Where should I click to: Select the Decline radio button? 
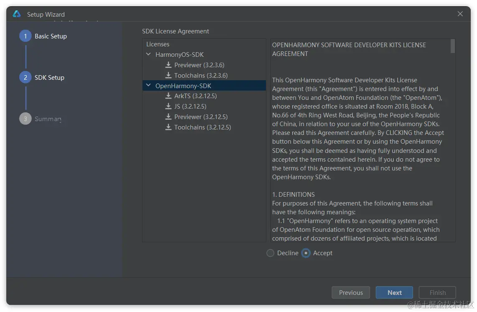coord(270,253)
